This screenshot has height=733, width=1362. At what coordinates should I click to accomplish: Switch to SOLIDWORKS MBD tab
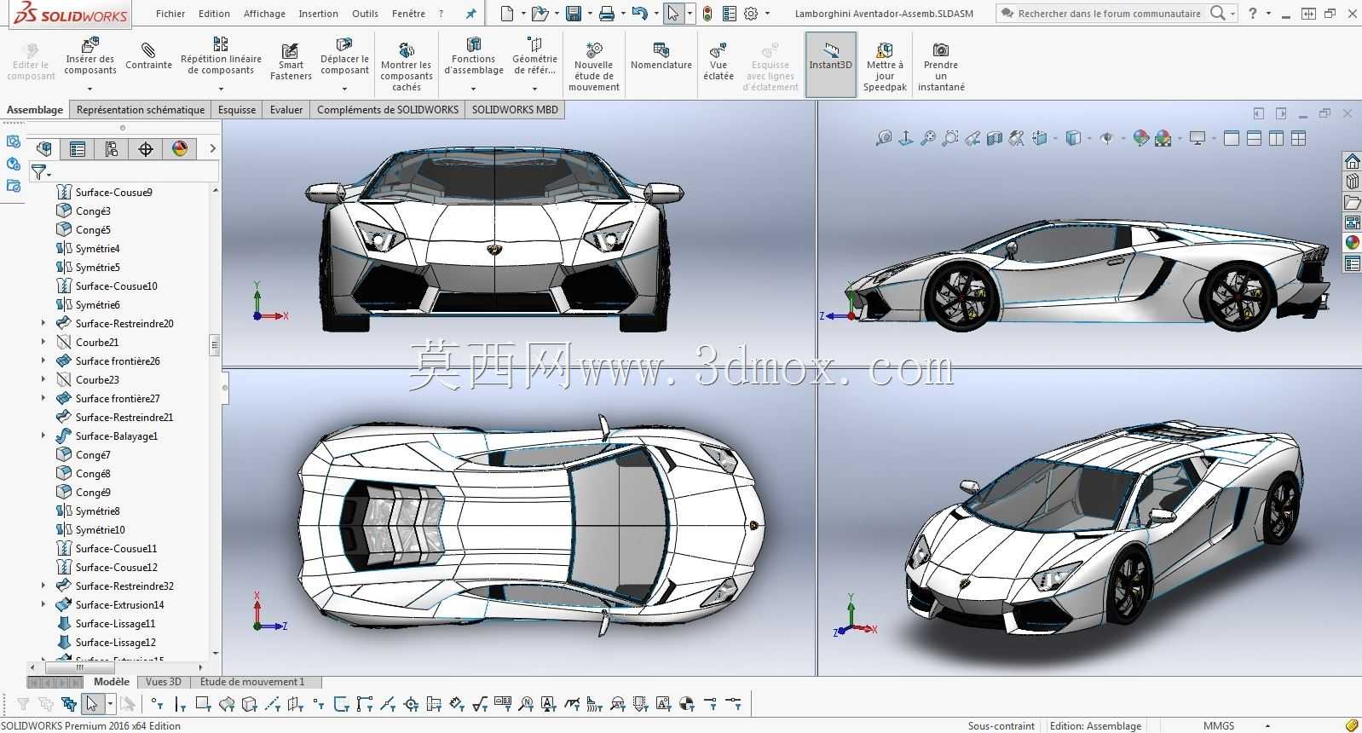[515, 109]
